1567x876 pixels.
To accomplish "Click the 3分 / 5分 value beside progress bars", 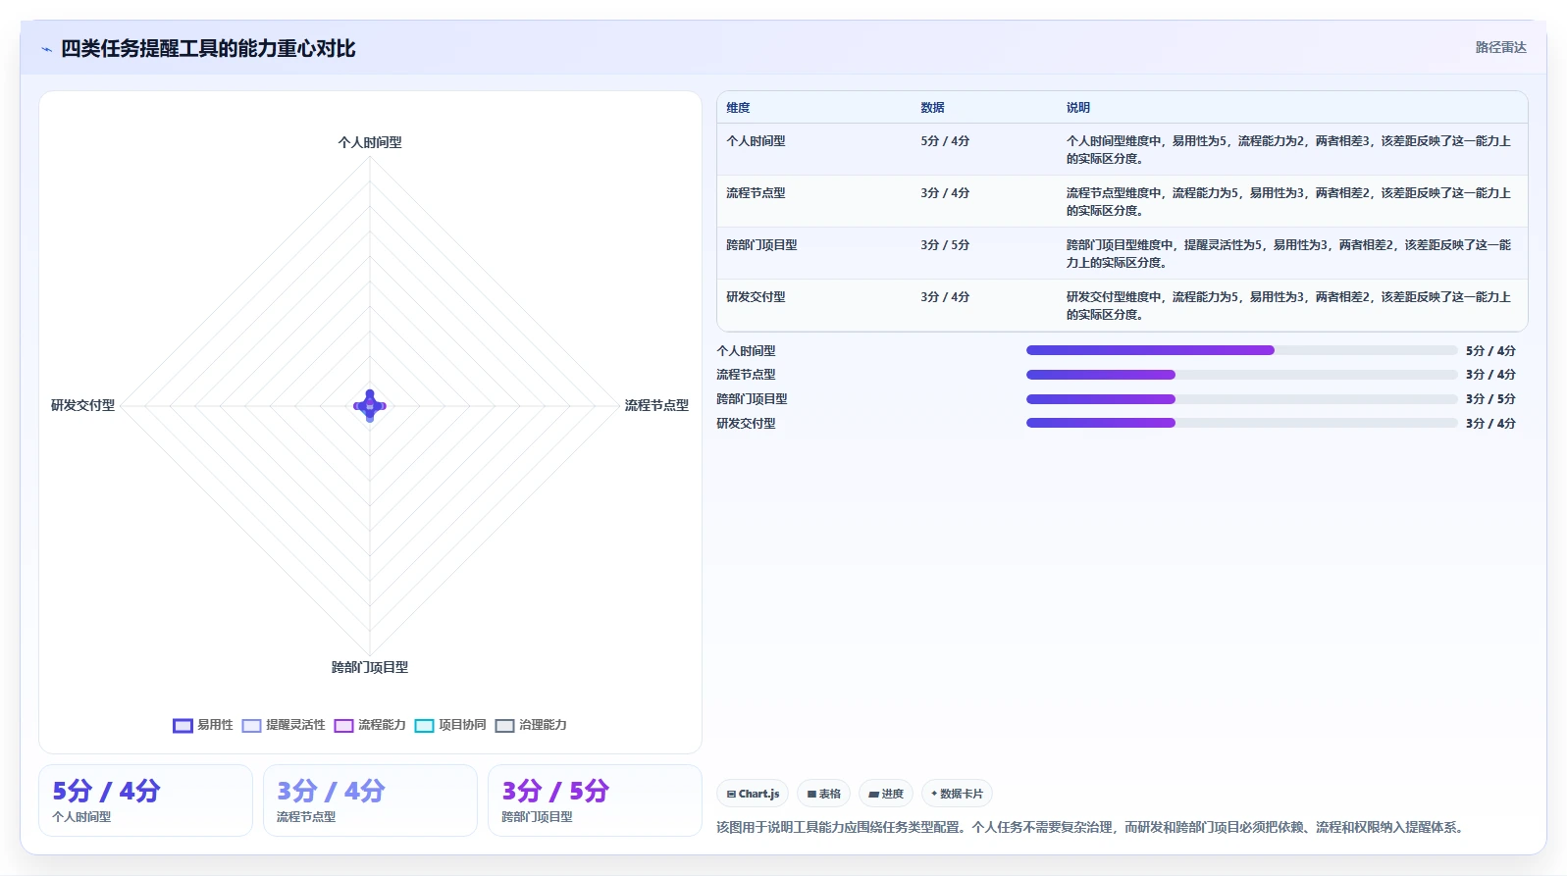I will (1490, 399).
